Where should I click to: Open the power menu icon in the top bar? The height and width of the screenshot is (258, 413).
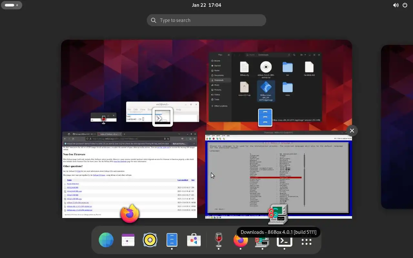click(x=405, y=5)
